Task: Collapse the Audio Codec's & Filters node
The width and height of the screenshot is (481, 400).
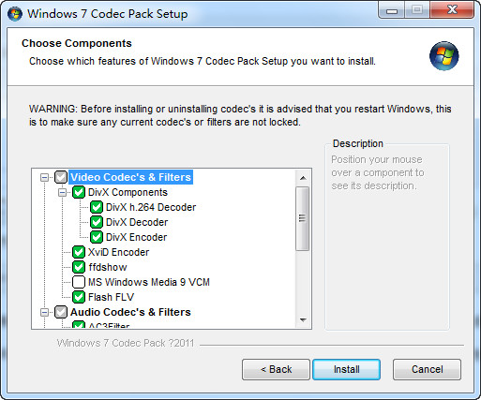Action: [44, 312]
